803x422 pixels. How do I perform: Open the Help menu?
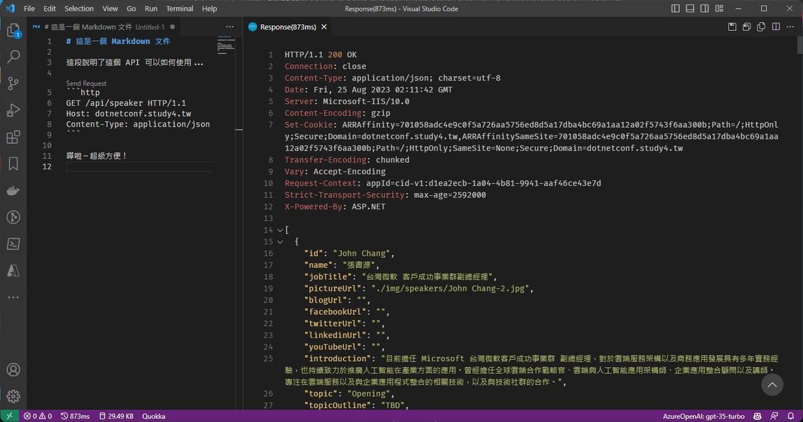[209, 9]
